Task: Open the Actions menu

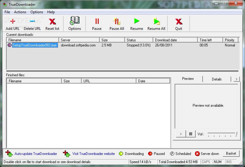Action: [x=20, y=12]
